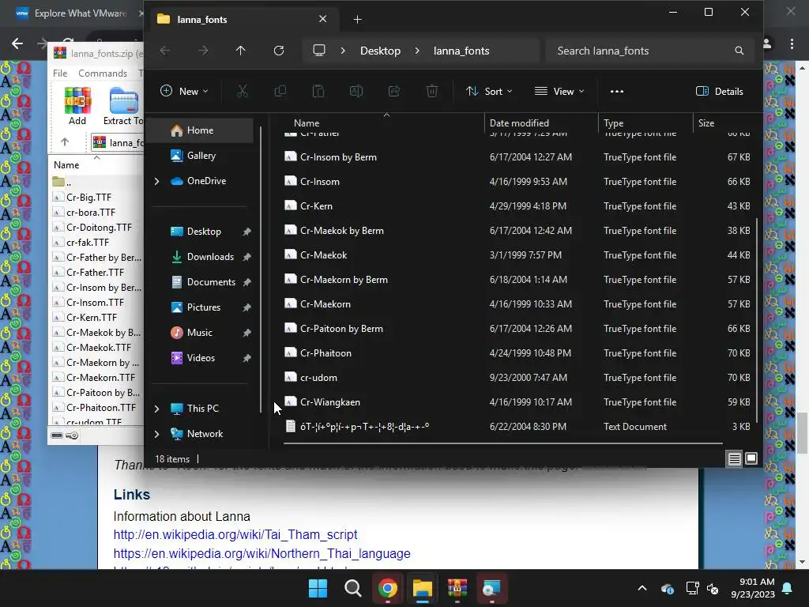Show hidden system tray icons
This screenshot has width=809, height=607.
pyautogui.click(x=642, y=588)
